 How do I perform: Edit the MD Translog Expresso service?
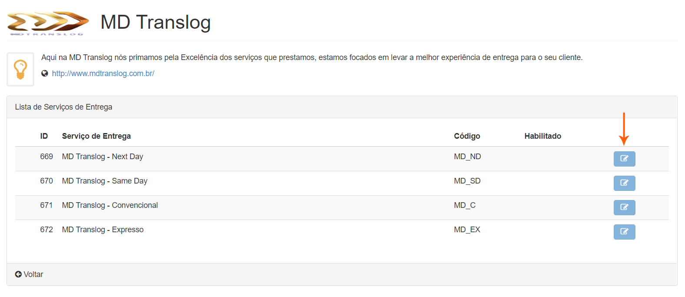(624, 232)
